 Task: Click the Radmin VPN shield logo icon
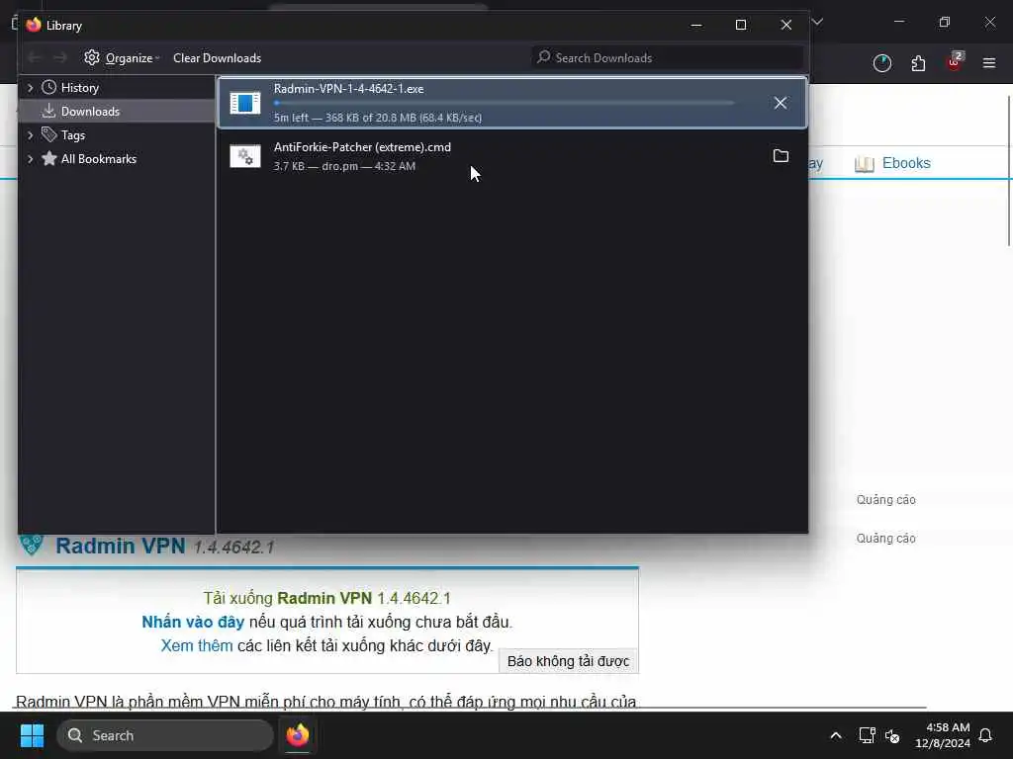pyautogui.click(x=31, y=546)
